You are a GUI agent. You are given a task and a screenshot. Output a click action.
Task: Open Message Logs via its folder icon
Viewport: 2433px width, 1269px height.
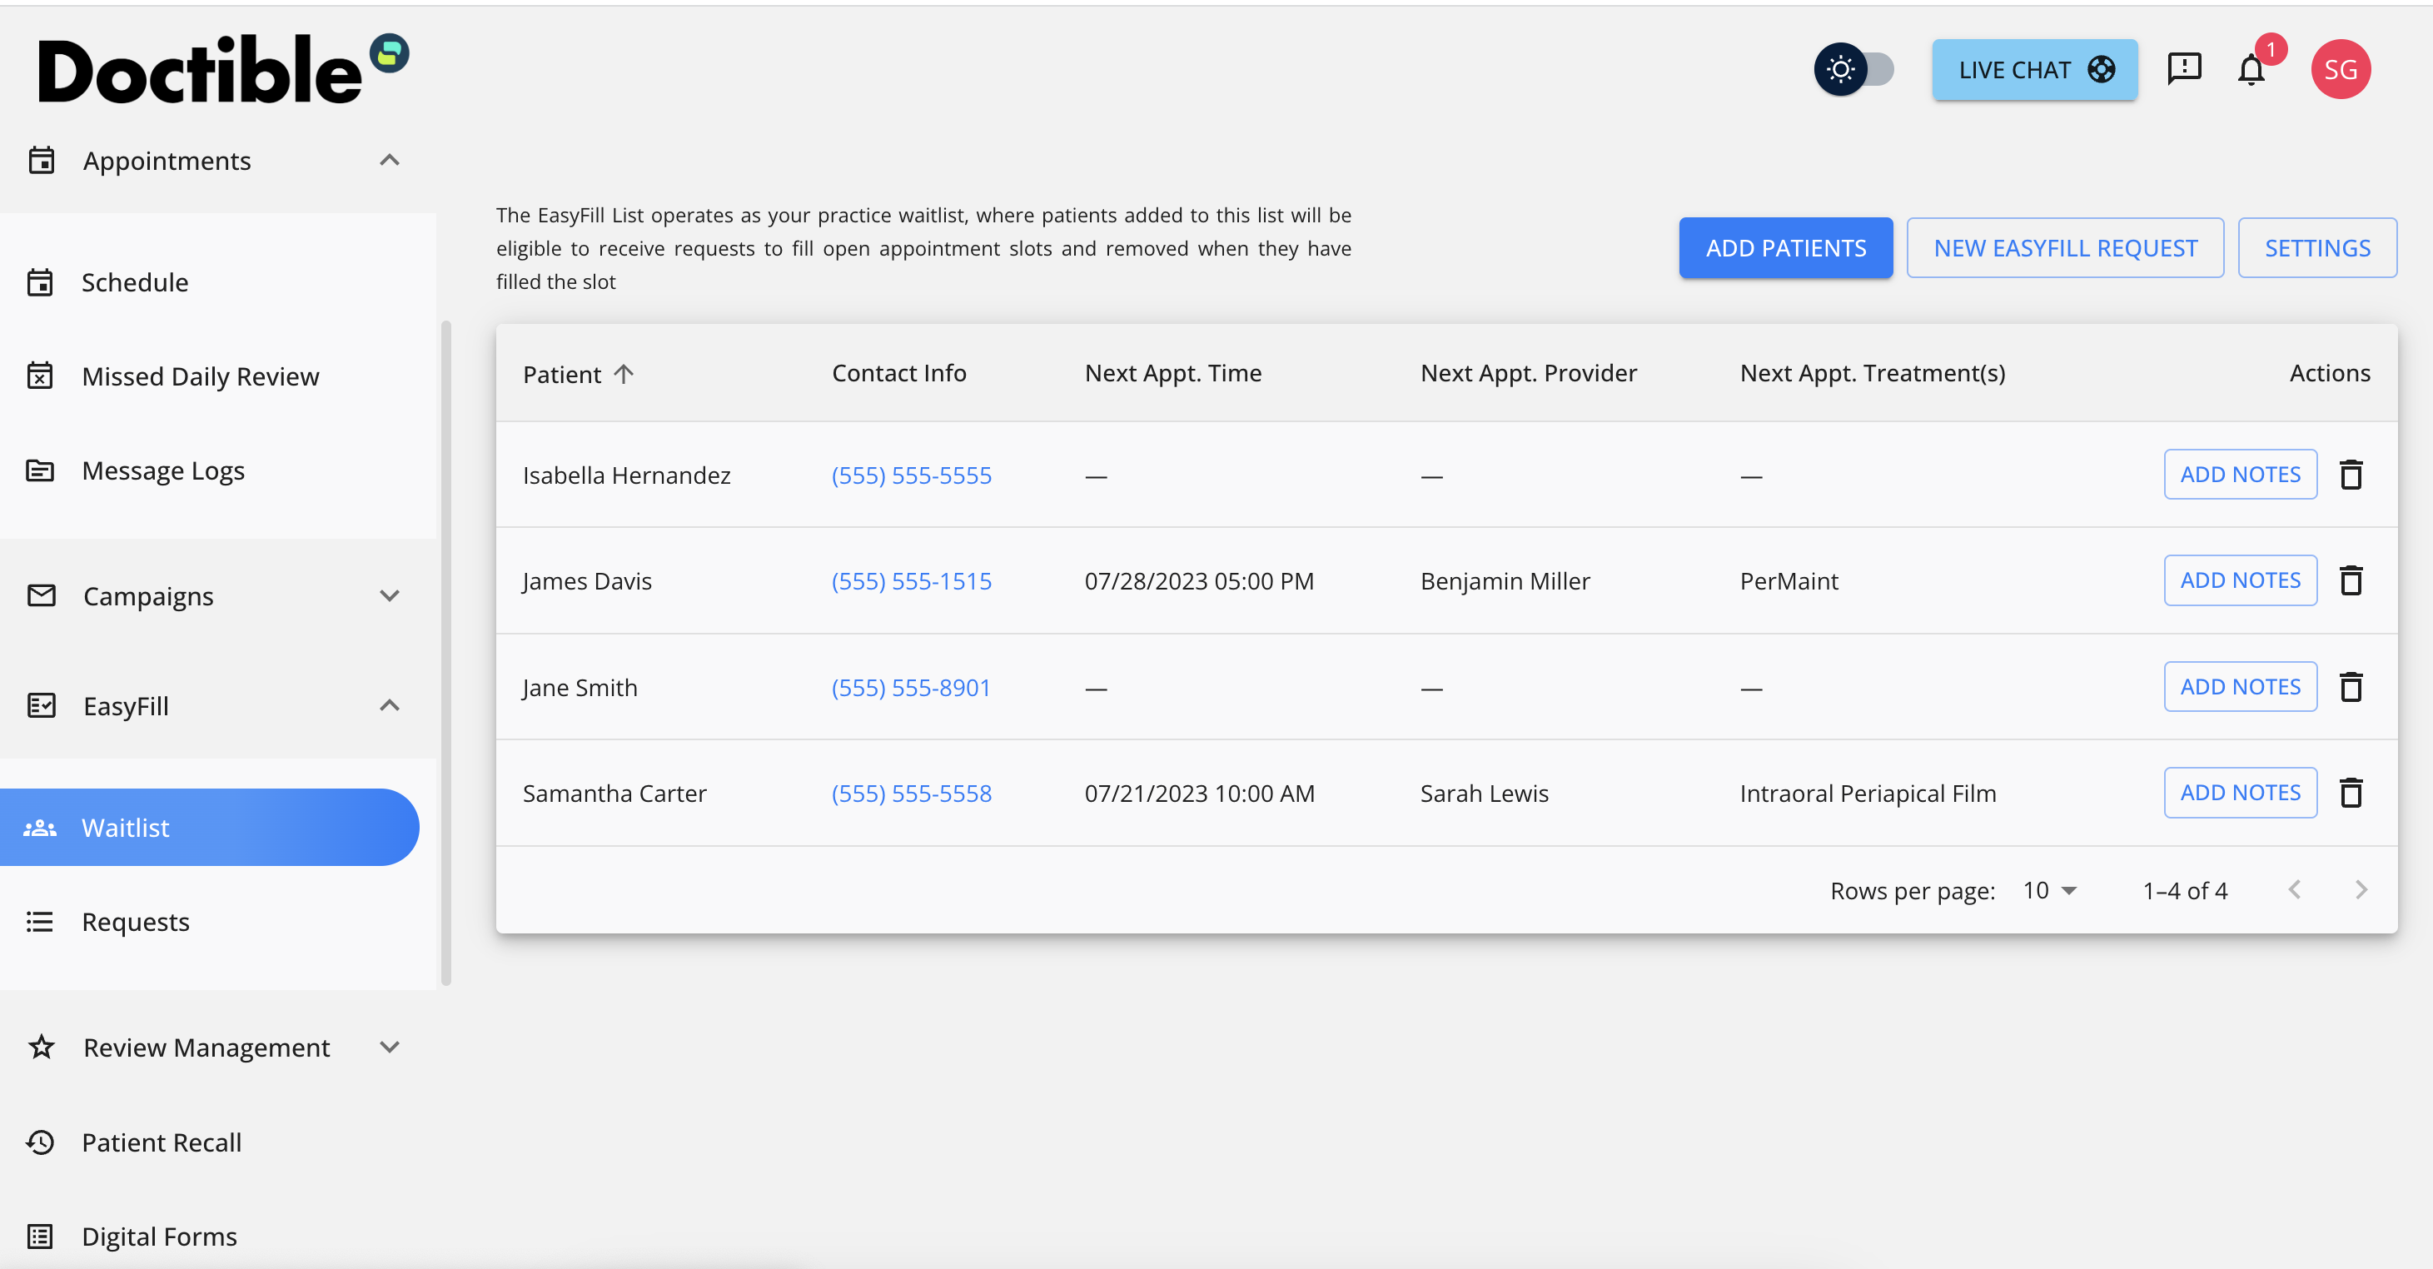coord(41,470)
